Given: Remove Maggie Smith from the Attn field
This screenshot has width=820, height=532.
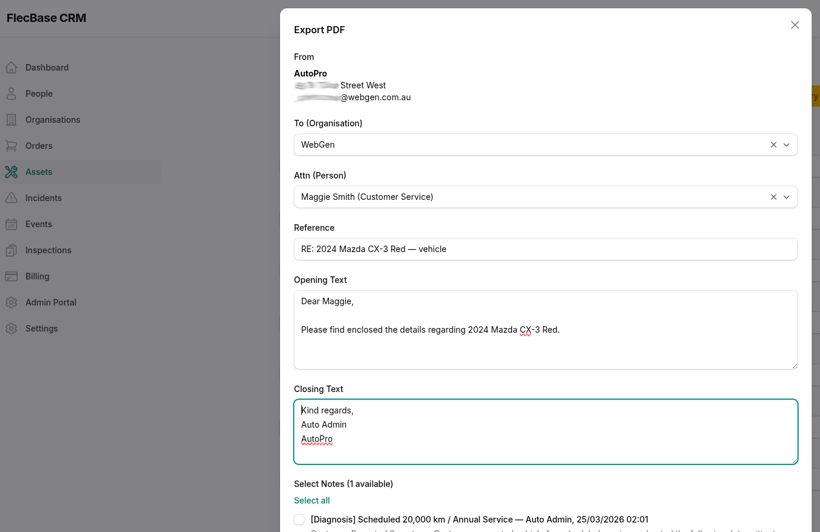Looking at the screenshot, I should click(773, 197).
